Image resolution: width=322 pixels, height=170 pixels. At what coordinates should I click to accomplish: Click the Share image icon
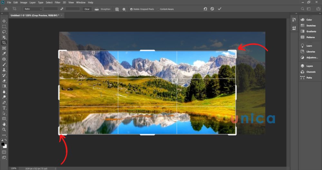tap(319, 9)
